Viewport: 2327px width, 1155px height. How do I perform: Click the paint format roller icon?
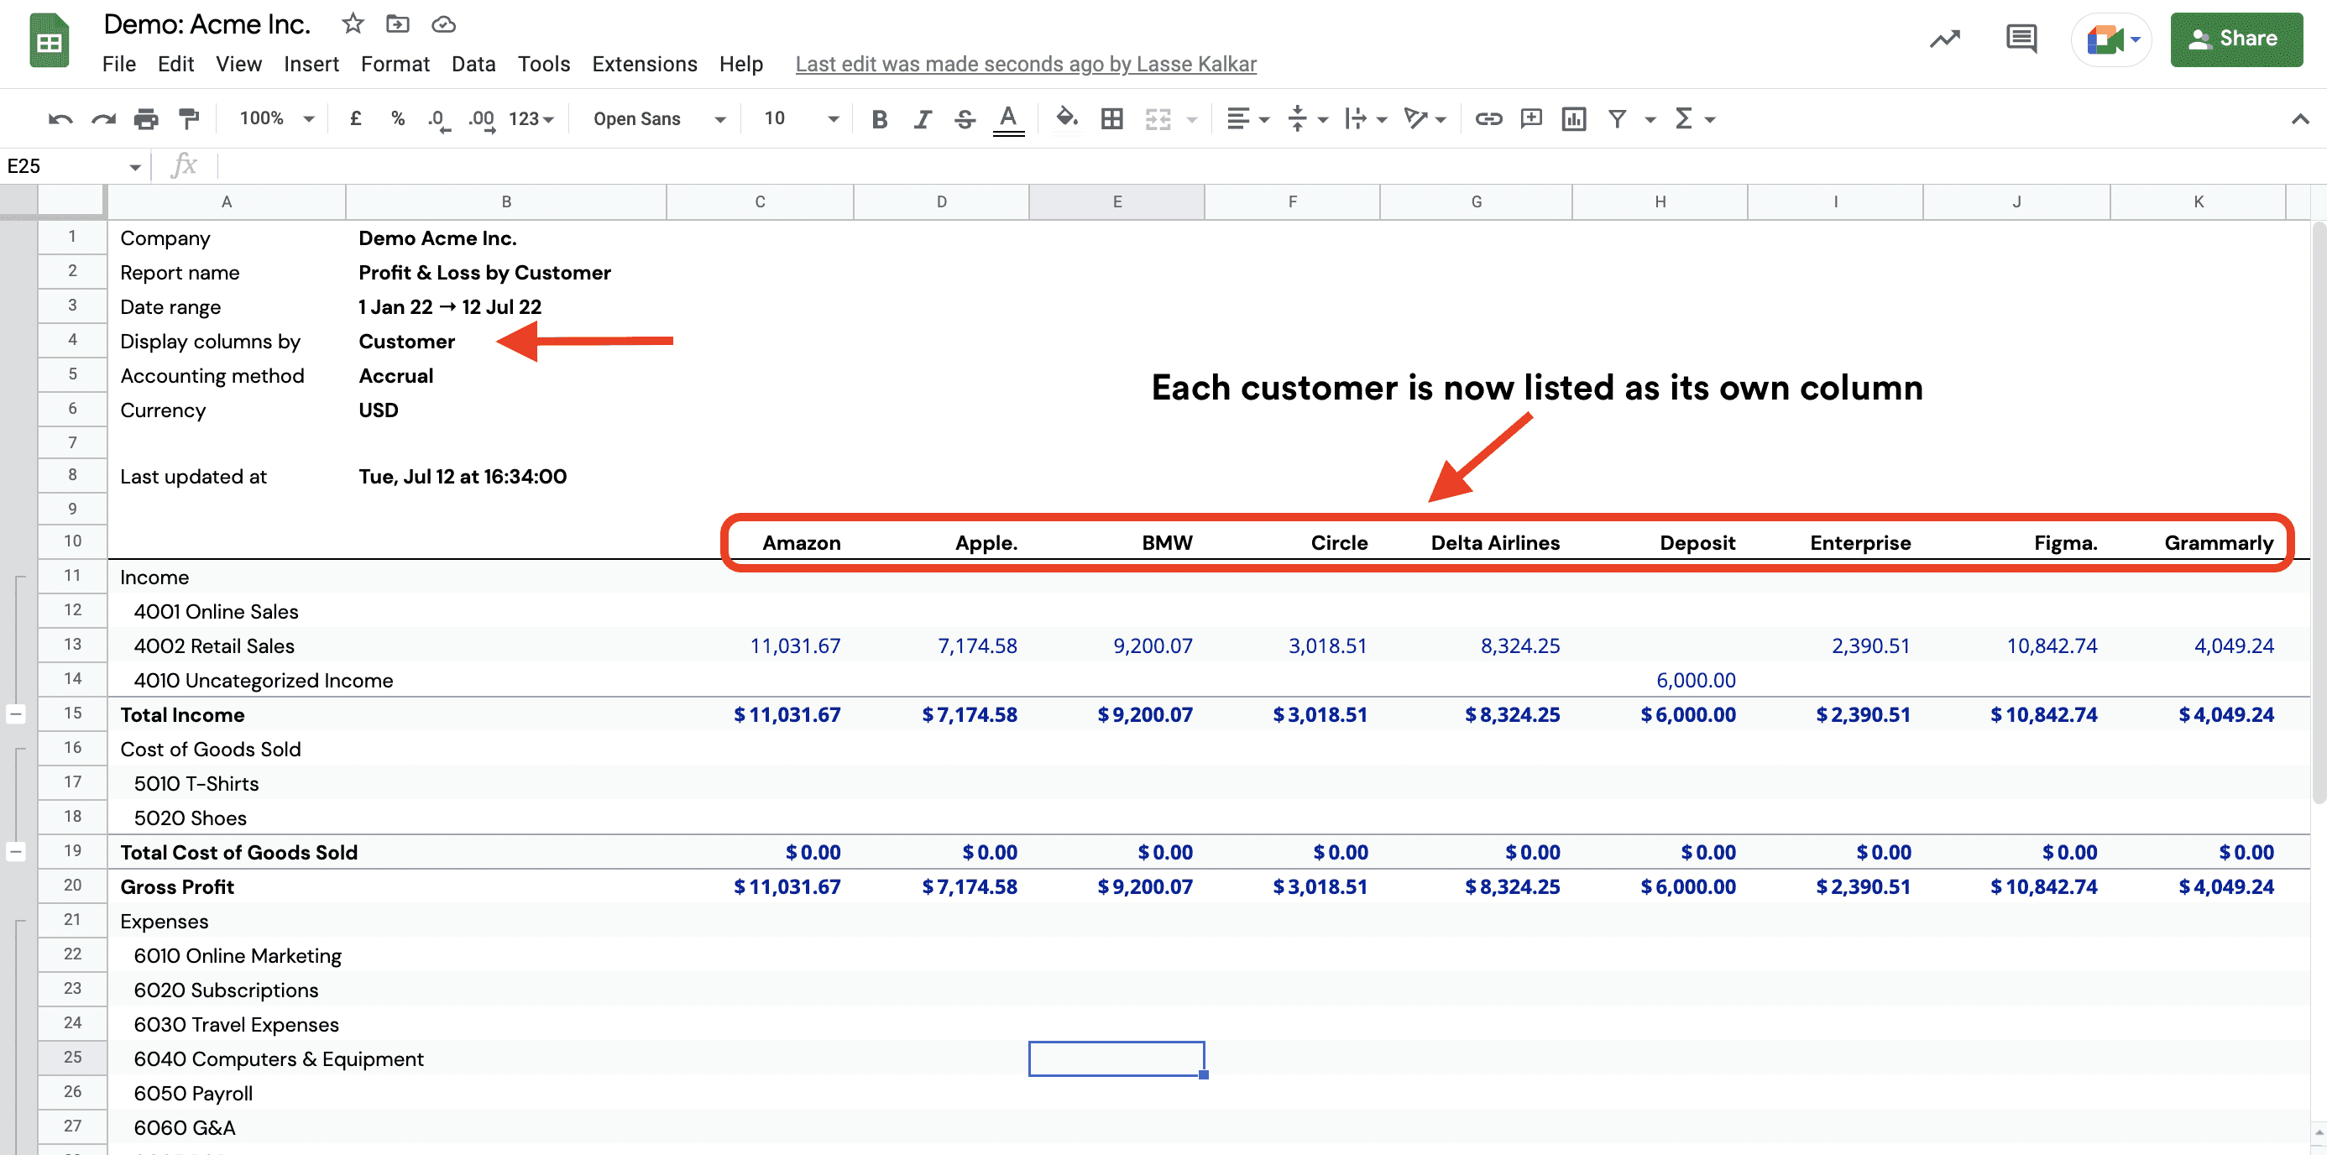coord(189,118)
